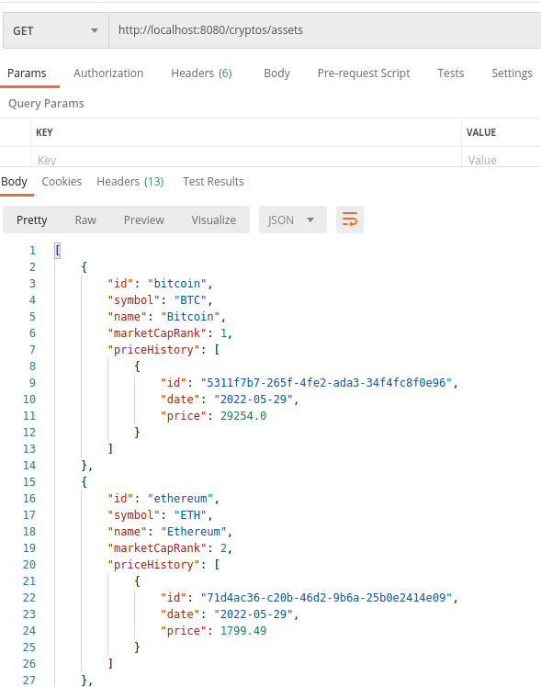Click the date value on line 10
541x687 pixels.
tap(254, 400)
